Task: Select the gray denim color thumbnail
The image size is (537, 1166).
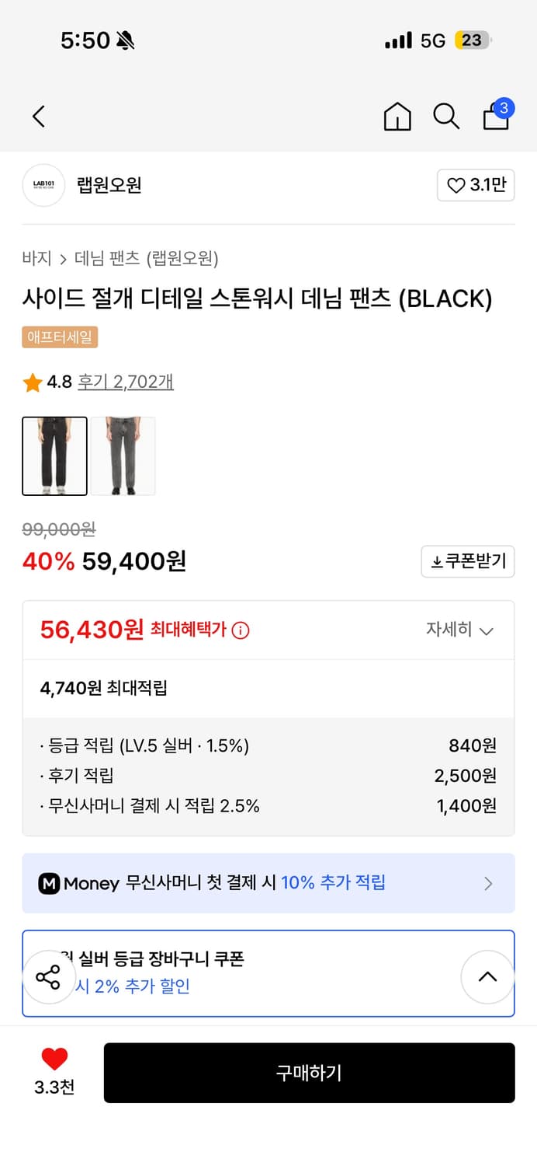Action: (123, 456)
